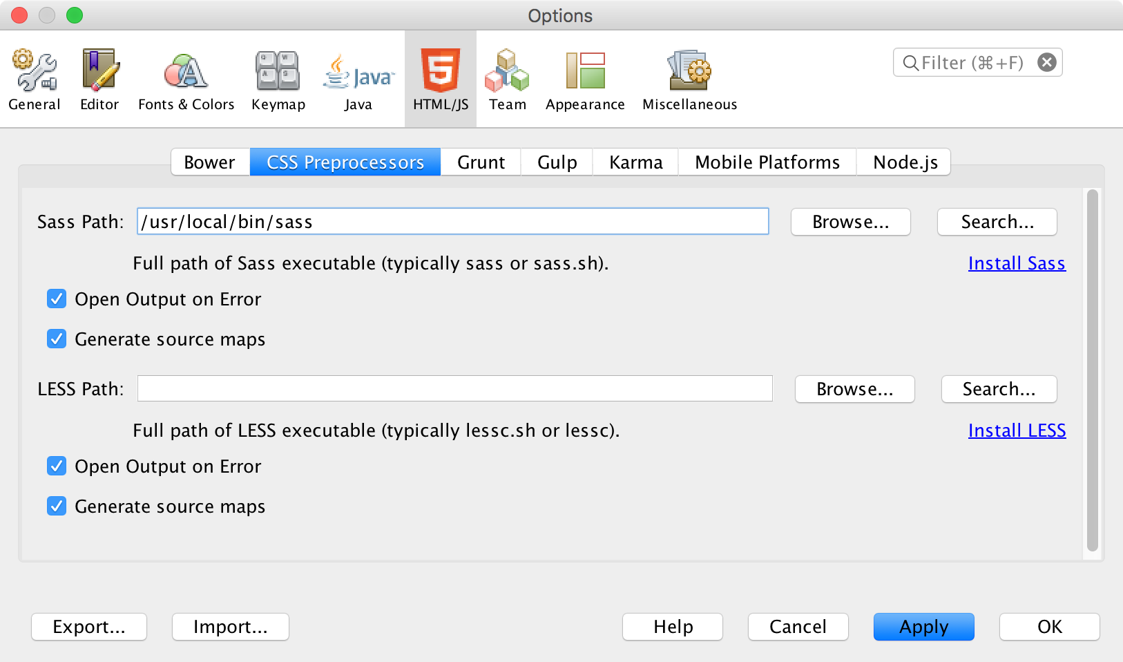Switch to the Gulp tab
Screen dimensions: 1123x662
tap(557, 162)
